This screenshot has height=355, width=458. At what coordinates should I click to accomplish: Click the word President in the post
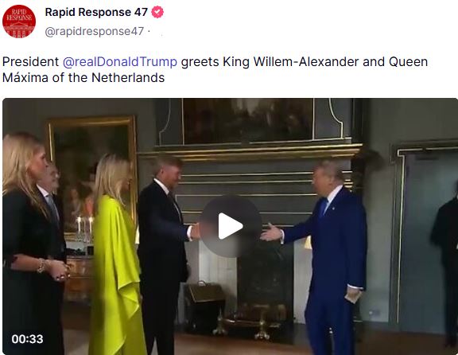click(x=31, y=62)
